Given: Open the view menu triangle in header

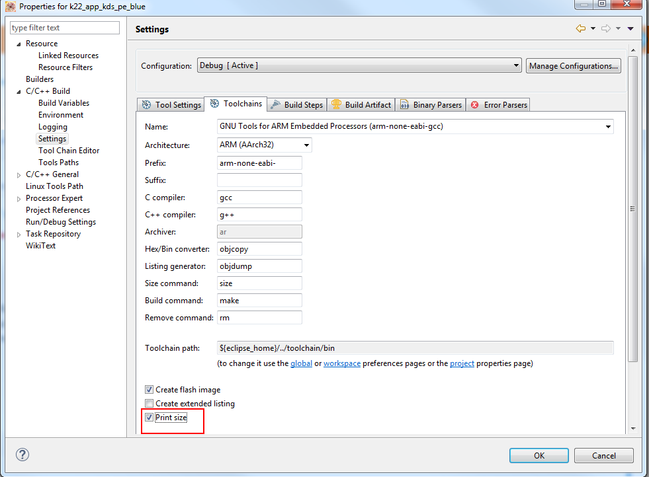Looking at the screenshot, I should pyautogui.click(x=630, y=28).
